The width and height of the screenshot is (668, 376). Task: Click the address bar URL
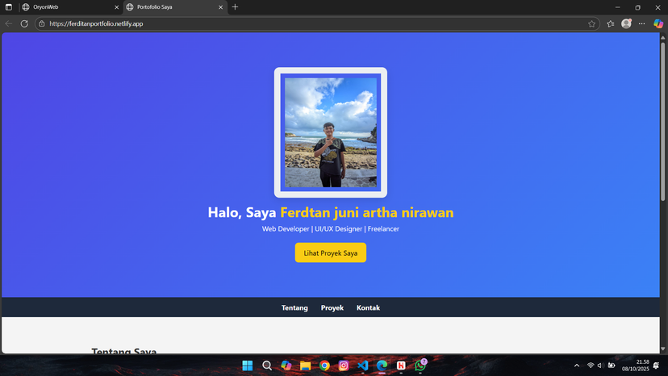96,24
